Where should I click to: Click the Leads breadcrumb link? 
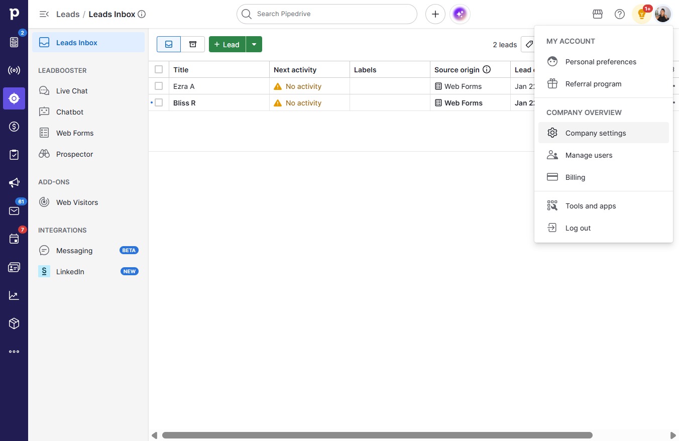(68, 14)
